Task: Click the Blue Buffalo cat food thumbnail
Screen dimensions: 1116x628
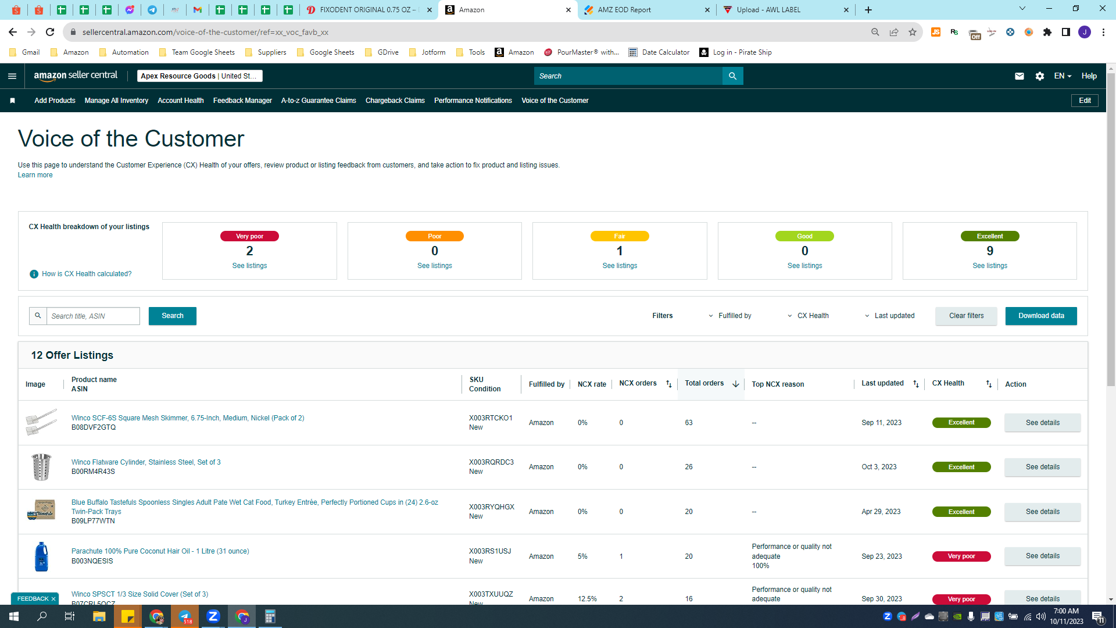Action: (x=41, y=511)
